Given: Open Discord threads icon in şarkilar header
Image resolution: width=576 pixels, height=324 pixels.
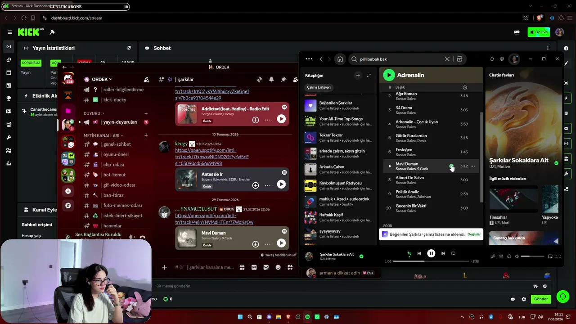Looking at the screenshot, I should click(260, 79).
